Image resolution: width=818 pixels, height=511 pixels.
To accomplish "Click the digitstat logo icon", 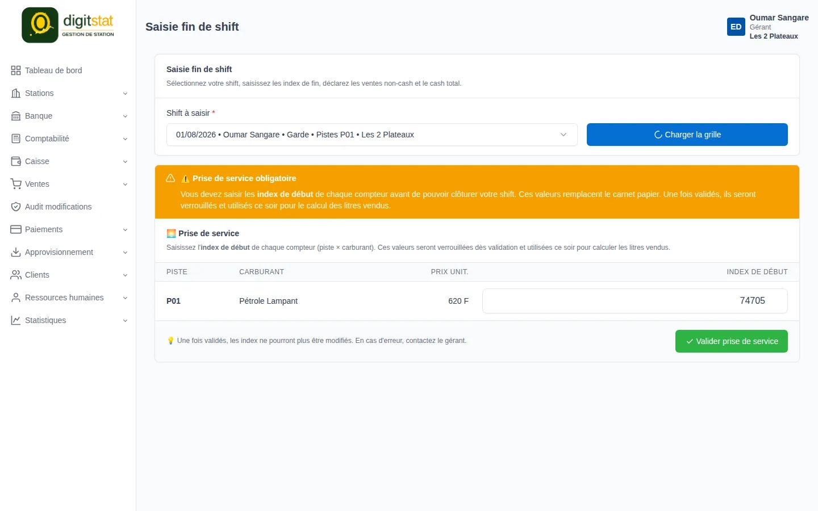I will point(40,25).
